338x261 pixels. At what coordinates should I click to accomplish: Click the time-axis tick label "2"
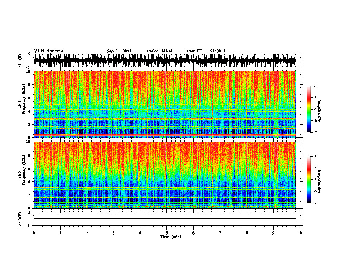87,233
